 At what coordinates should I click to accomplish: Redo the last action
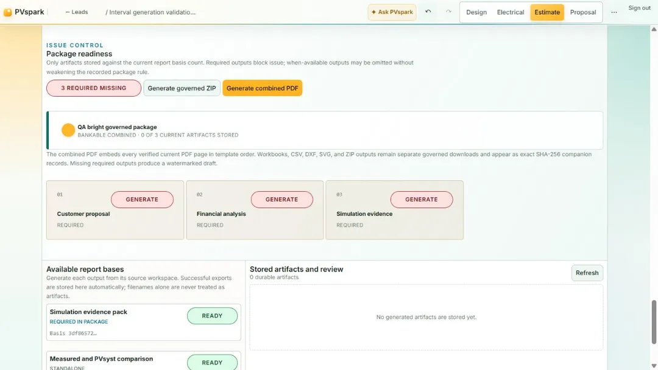[x=448, y=12]
